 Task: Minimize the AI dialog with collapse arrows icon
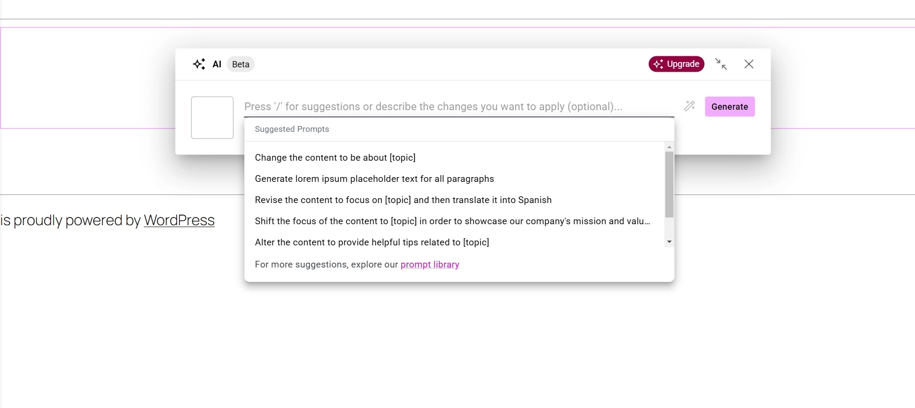(721, 64)
